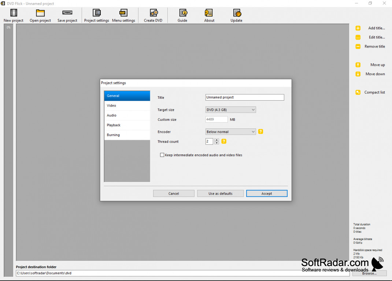
Task: Click the Encoder help question mark
Action: pyautogui.click(x=260, y=131)
